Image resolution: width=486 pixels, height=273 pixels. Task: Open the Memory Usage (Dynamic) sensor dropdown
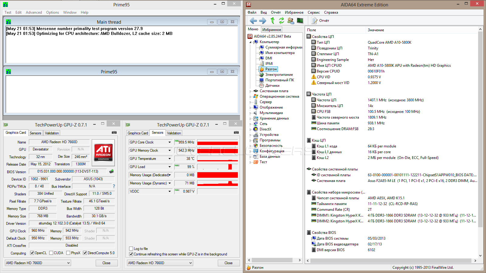(170, 183)
